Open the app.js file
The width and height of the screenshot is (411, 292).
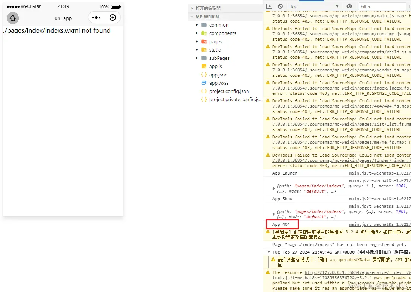(x=215, y=67)
